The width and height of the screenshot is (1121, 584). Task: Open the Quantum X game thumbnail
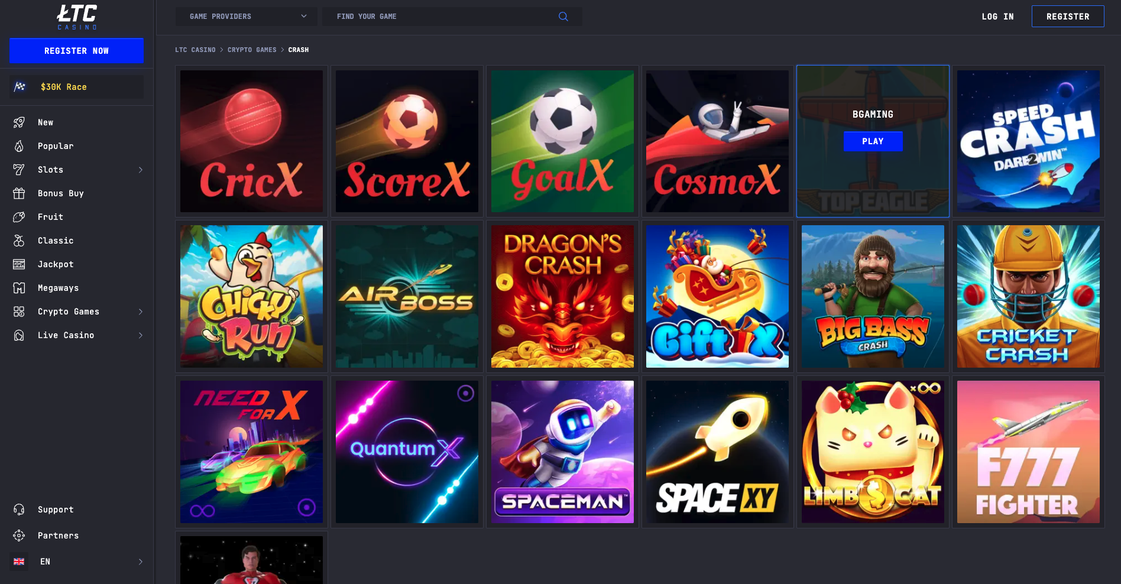pyautogui.click(x=407, y=452)
